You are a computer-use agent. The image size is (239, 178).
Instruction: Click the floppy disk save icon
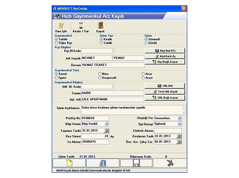pos(136,163)
